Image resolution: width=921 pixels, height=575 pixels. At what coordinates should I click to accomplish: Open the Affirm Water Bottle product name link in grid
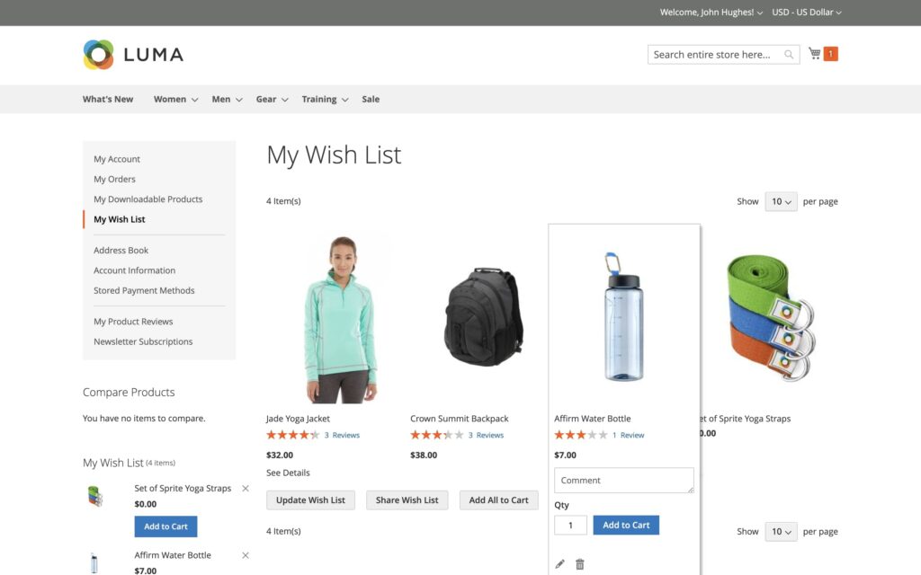point(592,419)
